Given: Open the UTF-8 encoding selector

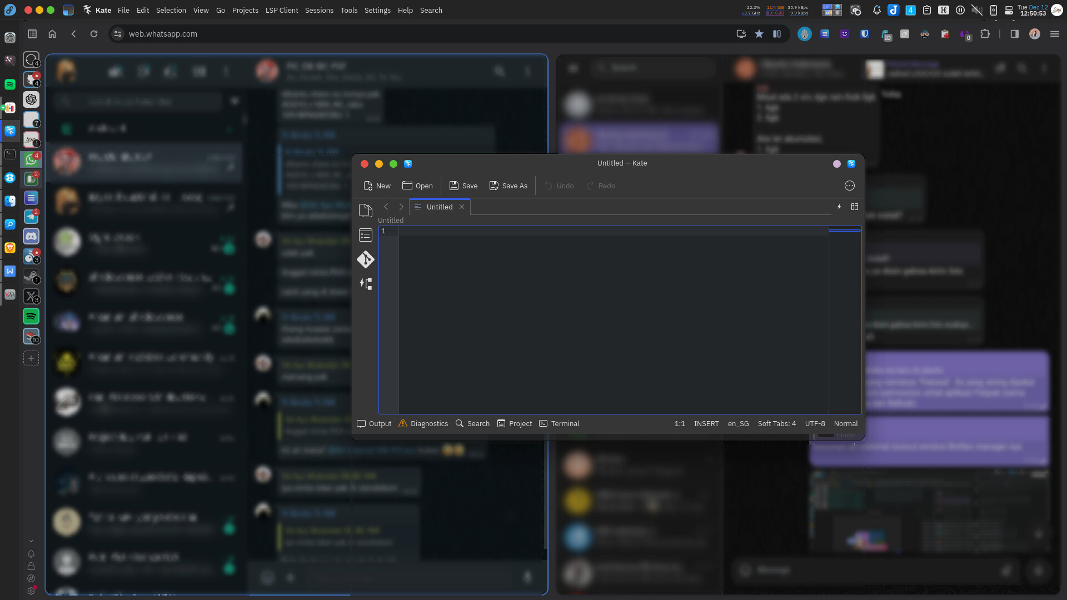Looking at the screenshot, I should 815,423.
